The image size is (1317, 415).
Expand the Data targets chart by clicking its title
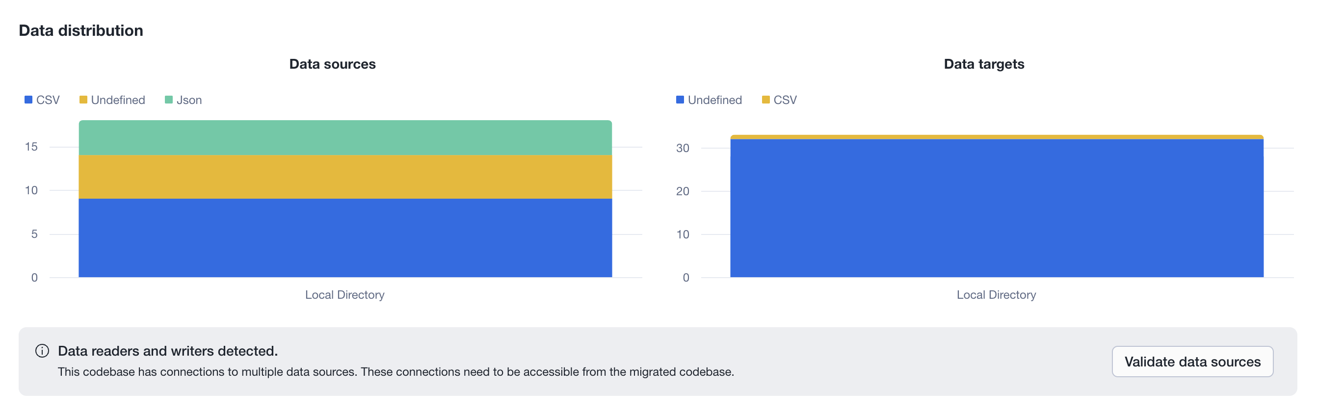[984, 64]
